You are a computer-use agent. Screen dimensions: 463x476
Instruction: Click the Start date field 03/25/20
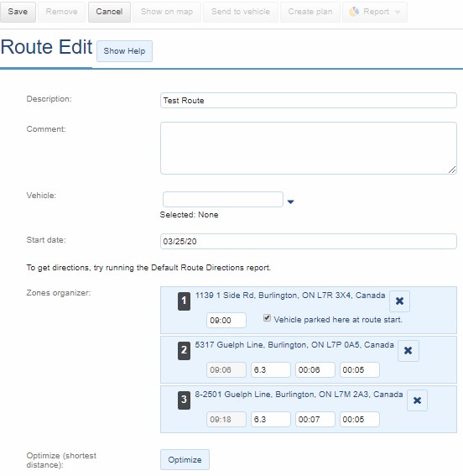point(309,241)
